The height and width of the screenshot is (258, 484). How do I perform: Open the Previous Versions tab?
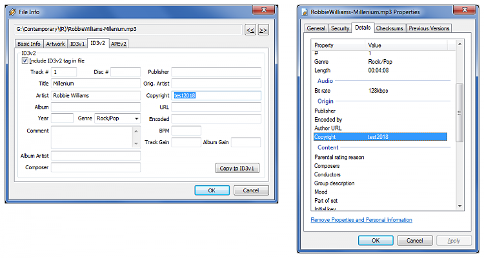click(x=429, y=28)
